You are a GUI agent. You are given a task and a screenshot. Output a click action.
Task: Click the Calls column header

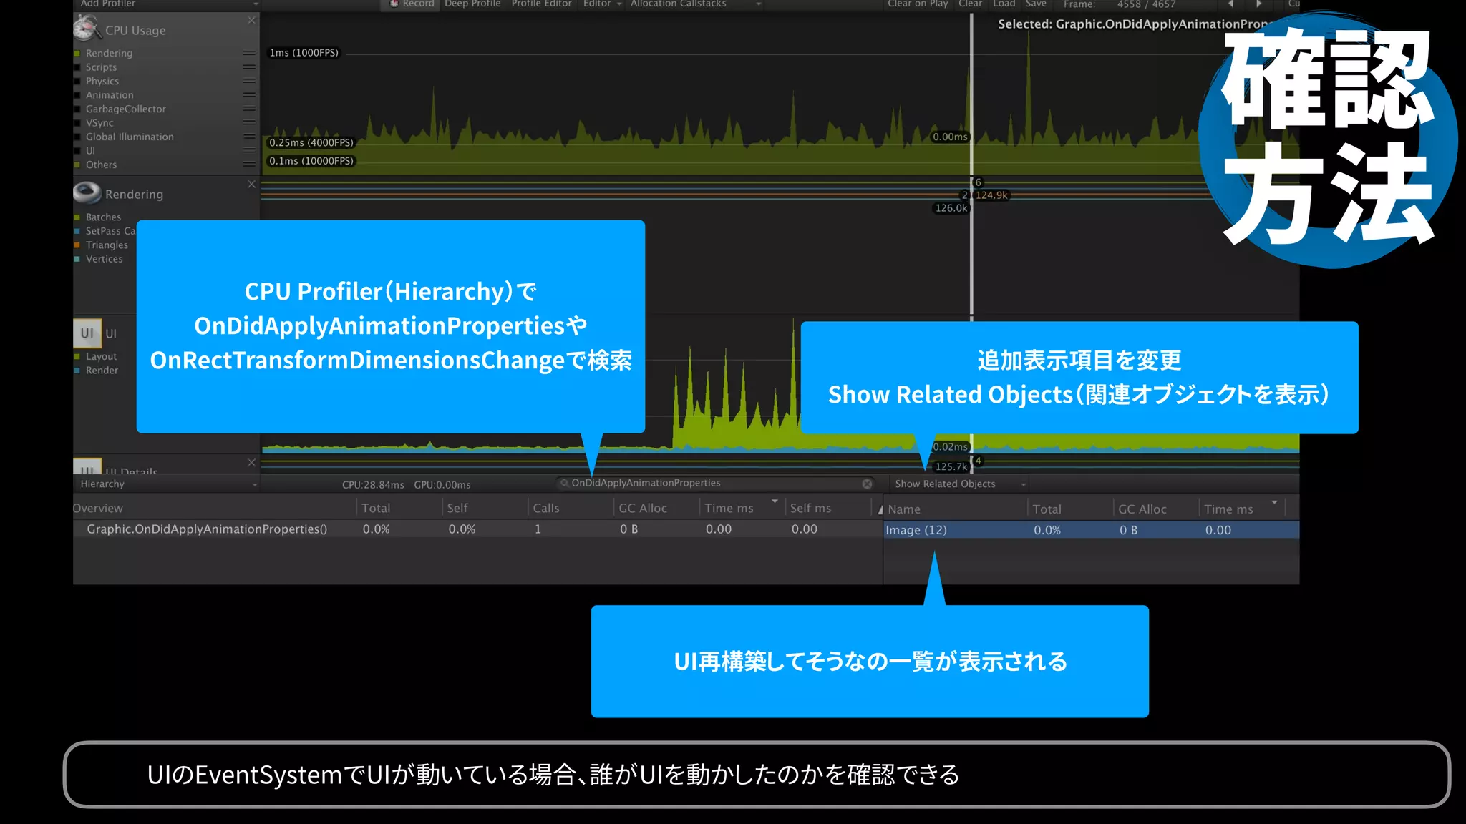pos(570,508)
